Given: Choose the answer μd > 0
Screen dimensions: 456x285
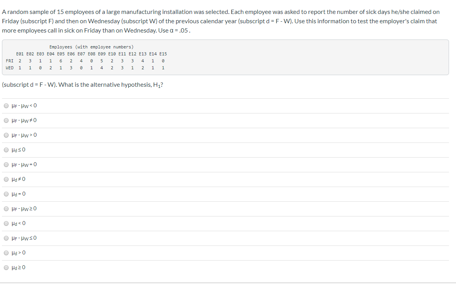Looking at the screenshot, I should (x=6, y=252).
